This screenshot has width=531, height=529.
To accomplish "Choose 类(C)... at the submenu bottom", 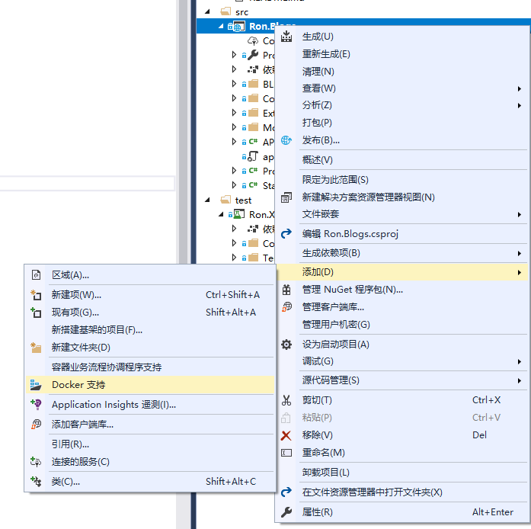I will (x=66, y=482).
